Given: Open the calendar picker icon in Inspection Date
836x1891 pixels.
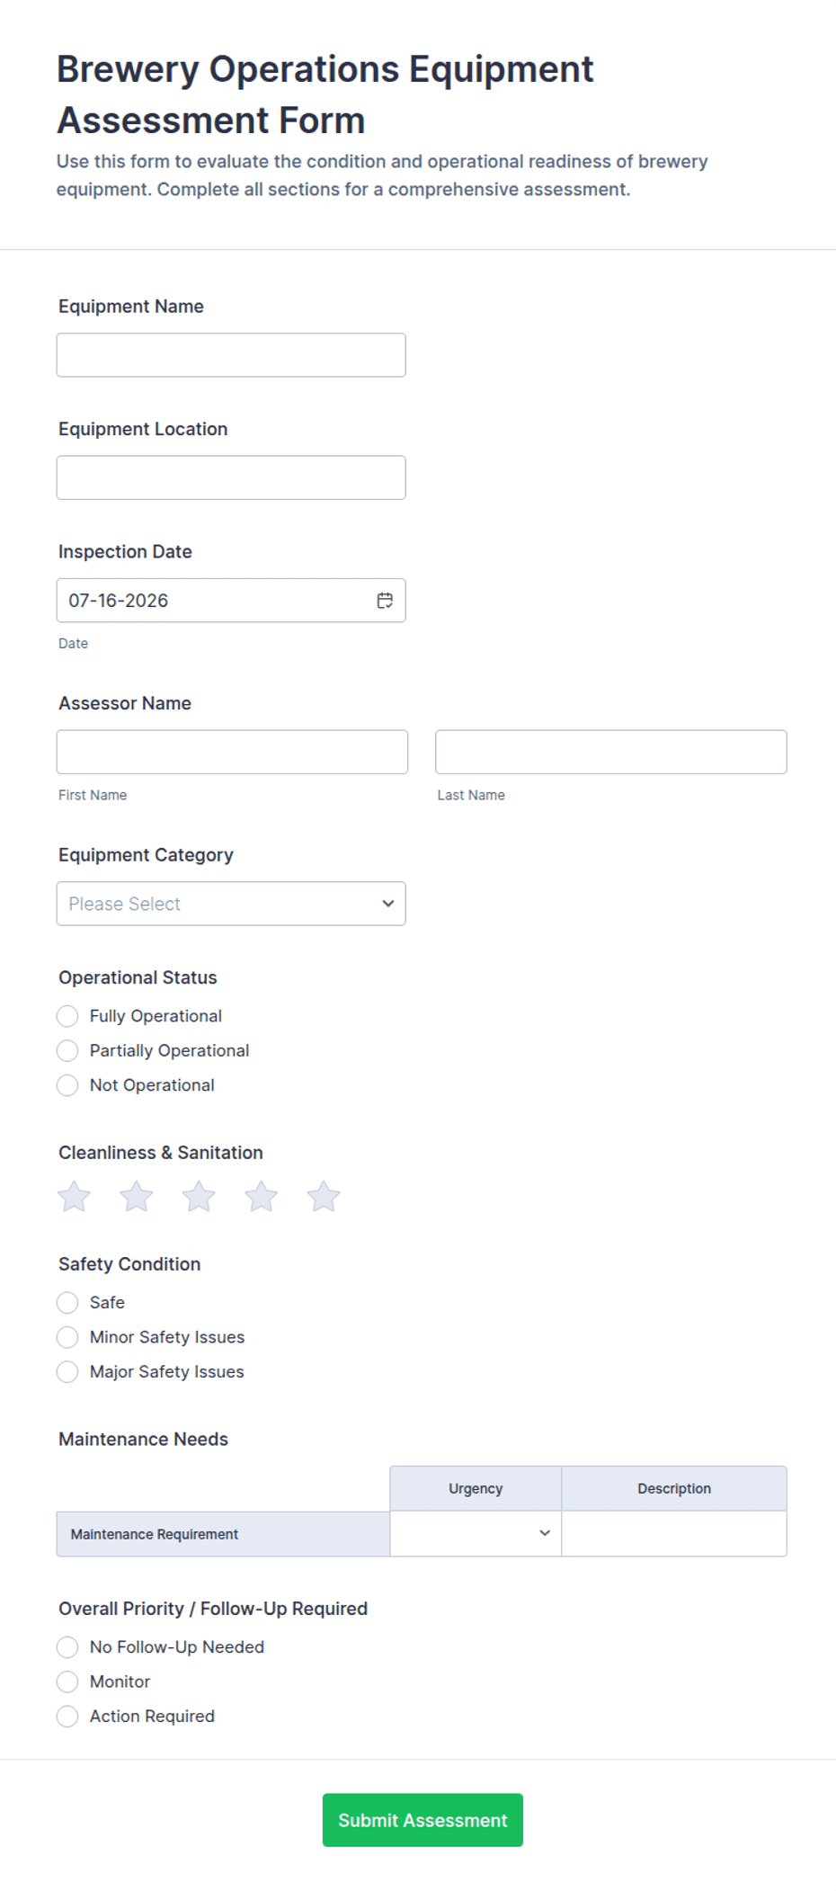Looking at the screenshot, I should click(x=385, y=601).
